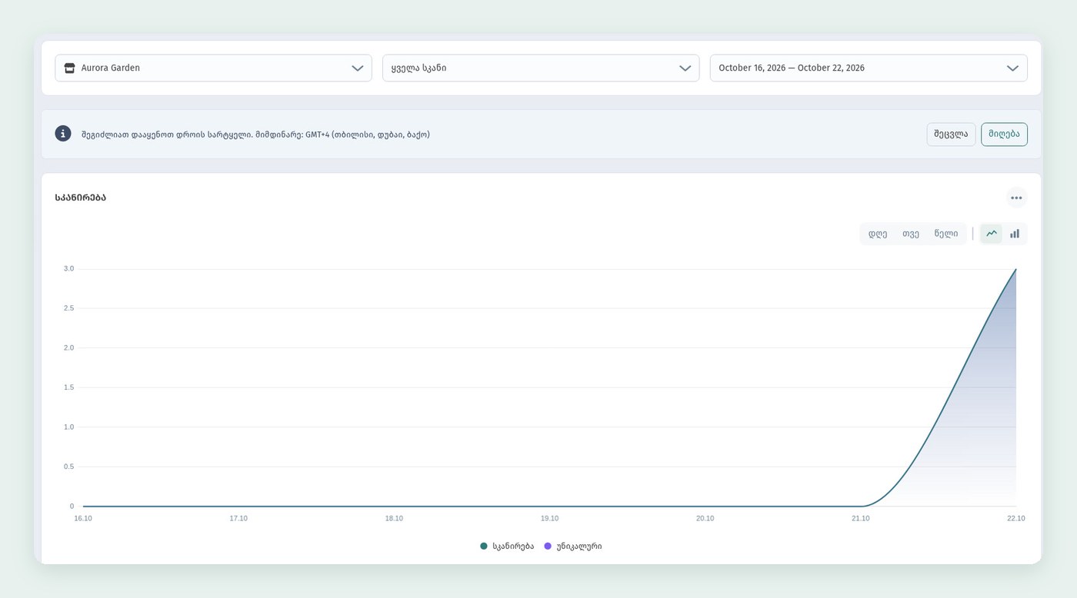Click the სკანირება chart title
The image size is (1077, 598).
click(81, 198)
